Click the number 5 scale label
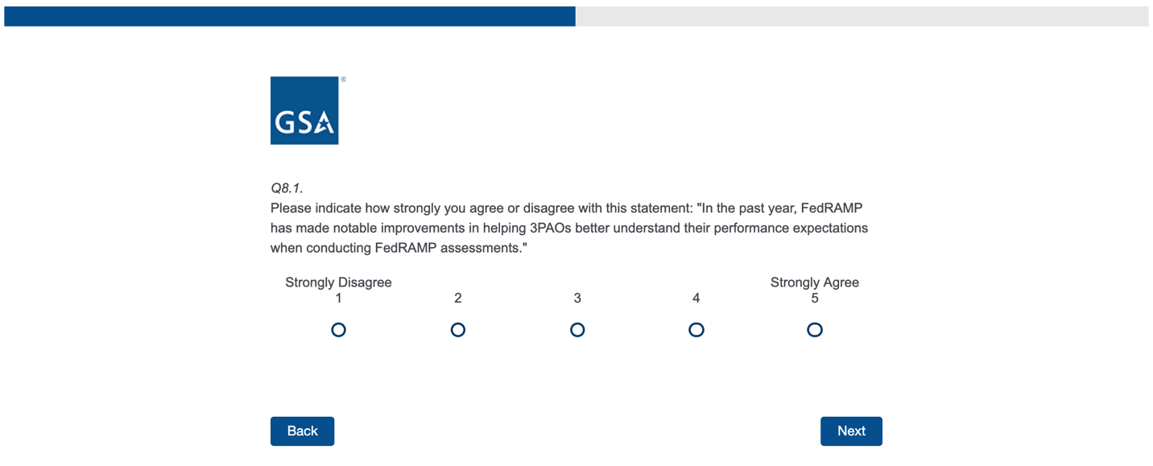The image size is (1153, 466). [x=815, y=299]
